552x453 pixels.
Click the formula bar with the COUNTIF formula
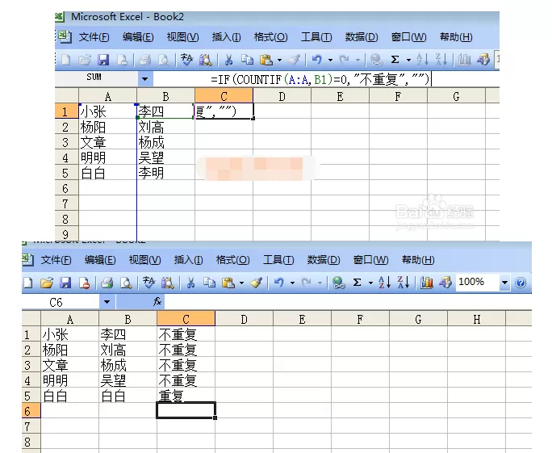(x=326, y=79)
